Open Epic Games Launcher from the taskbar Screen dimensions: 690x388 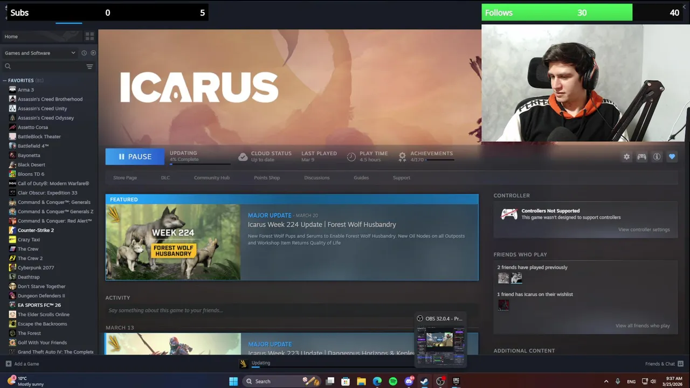coord(456,381)
